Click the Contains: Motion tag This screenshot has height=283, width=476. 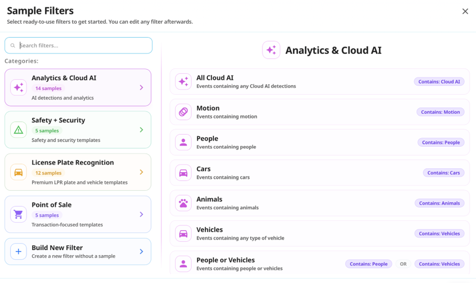pyautogui.click(x=440, y=112)
